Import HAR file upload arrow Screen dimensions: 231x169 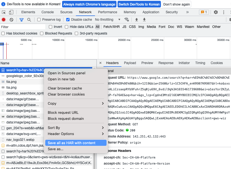click(x=137, y=19)
